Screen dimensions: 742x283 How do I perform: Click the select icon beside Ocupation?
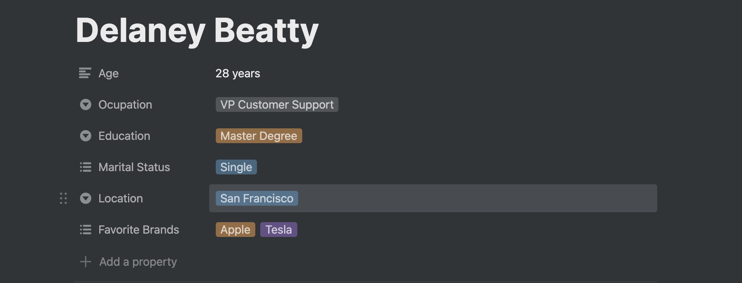85,104
